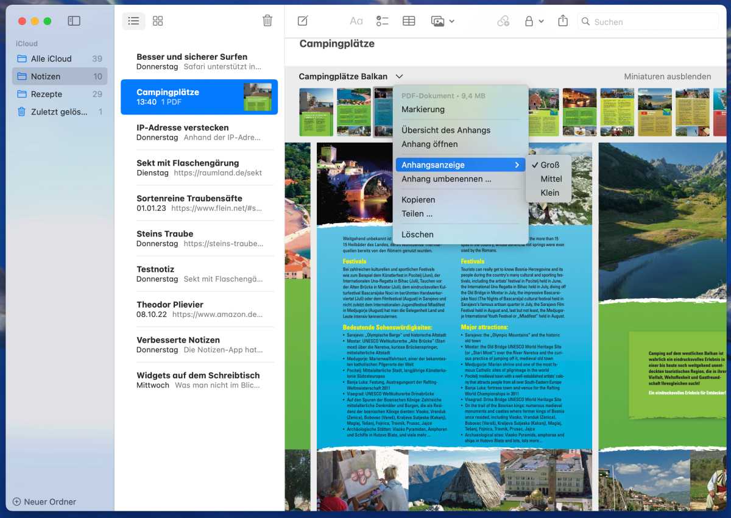The width and height of the screenshot is (731, 518).
Task: Click the add link icon
Action: click(x=503, y=21)
